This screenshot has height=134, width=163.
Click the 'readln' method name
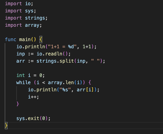pyautogui.click(x=54, y=54)
